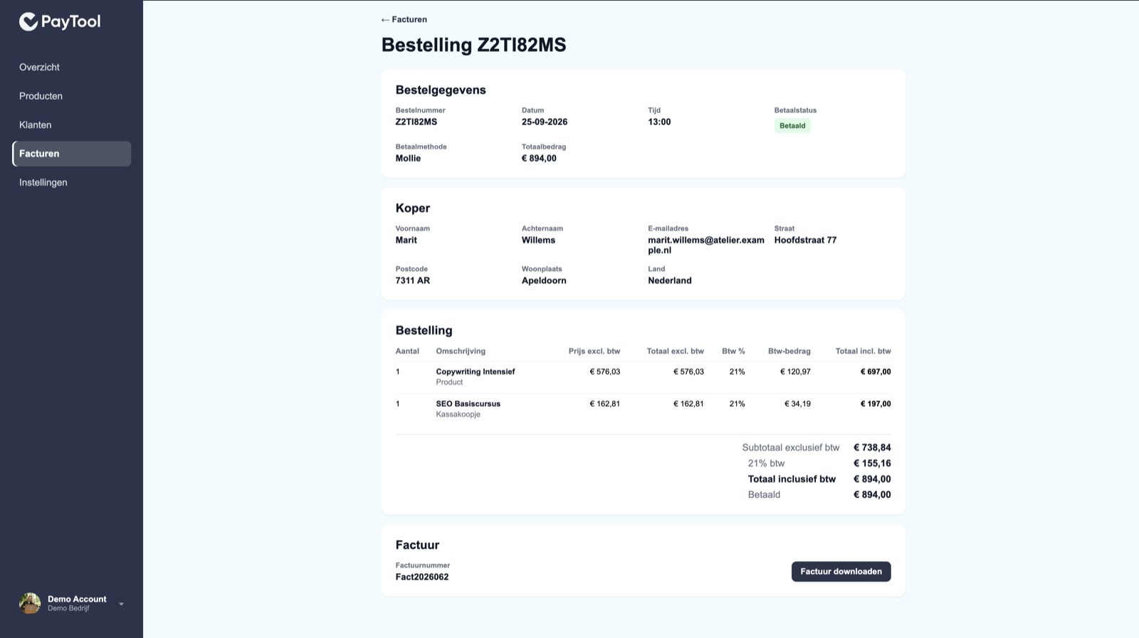Select the btw amount € 34,19

pos(797,403)
